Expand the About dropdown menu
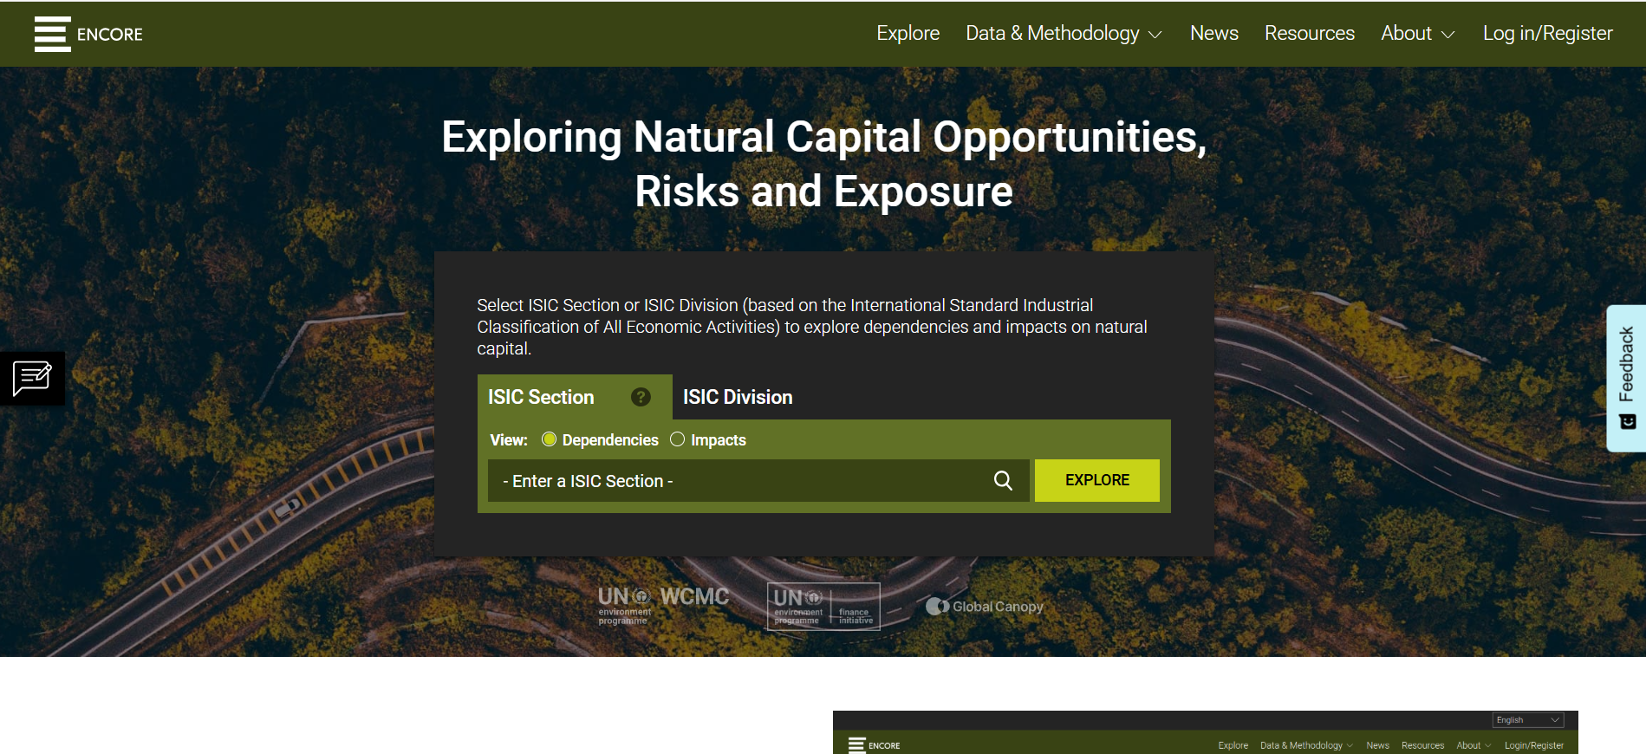 pyautogui.click(x=1416, y=34)
